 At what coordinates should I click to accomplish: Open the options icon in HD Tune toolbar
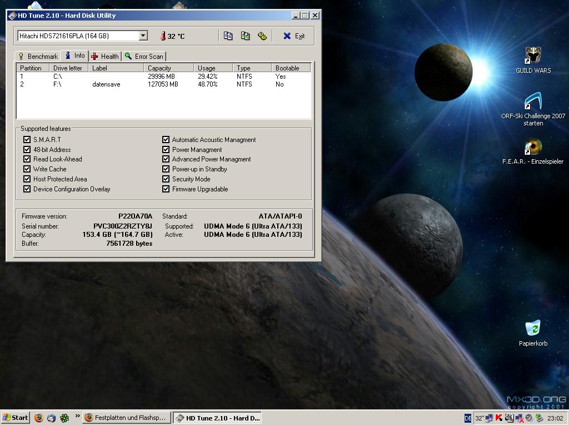pyautogui.click(x=262, y=36)
